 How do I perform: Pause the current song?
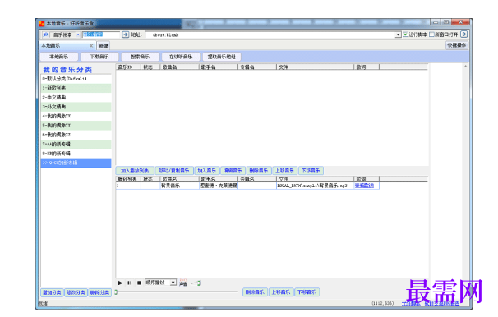pos(130,283)
